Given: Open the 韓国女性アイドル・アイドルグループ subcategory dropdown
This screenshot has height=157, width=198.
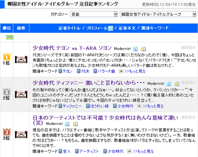Looking at the screenshot, I should click(158, 14).
